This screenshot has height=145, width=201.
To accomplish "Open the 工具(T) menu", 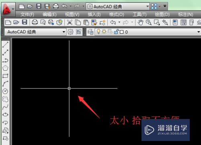I will click(139, 14).
